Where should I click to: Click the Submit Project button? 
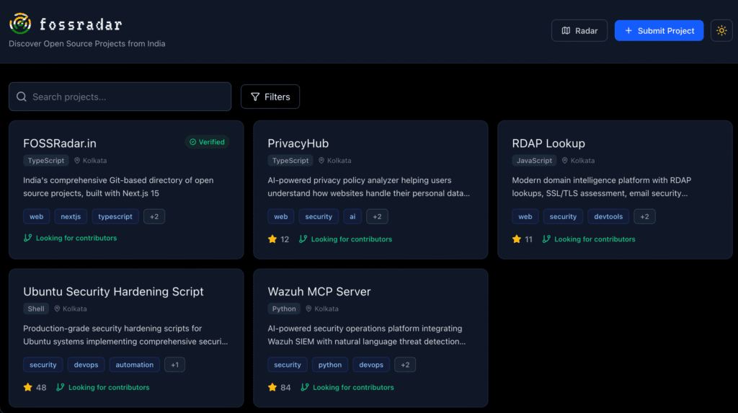[x=659, y=30]
